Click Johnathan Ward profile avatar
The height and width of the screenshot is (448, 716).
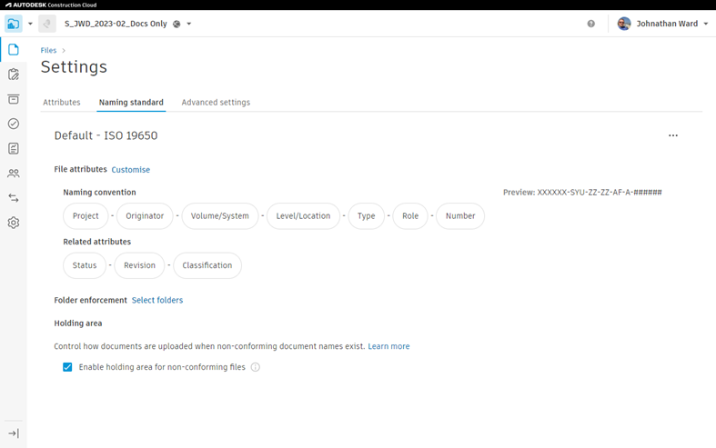coord(624,24)
